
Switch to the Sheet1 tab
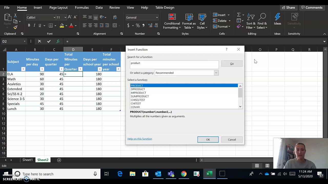27,160
